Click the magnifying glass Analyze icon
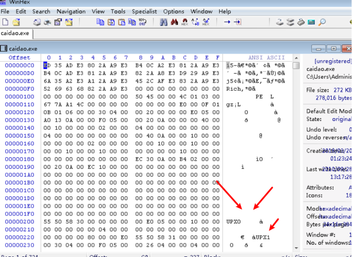The width and height of the screenshot is (352, 257). click(x=322, y=22)
